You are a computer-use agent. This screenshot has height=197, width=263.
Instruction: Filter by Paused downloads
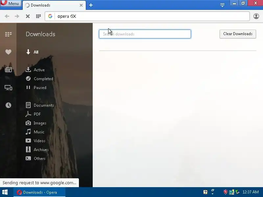click(36, 87)
